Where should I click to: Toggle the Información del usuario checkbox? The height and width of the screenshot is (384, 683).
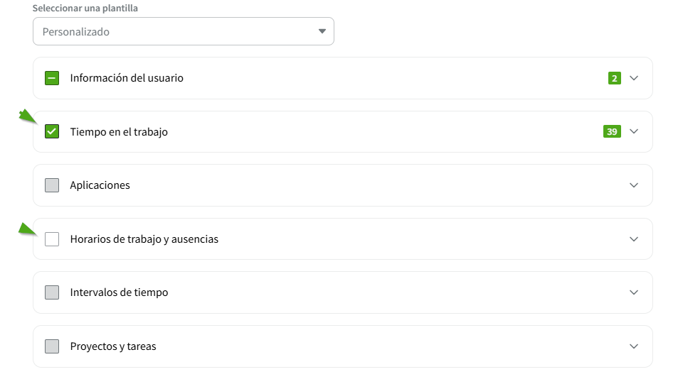coord(52,78)
